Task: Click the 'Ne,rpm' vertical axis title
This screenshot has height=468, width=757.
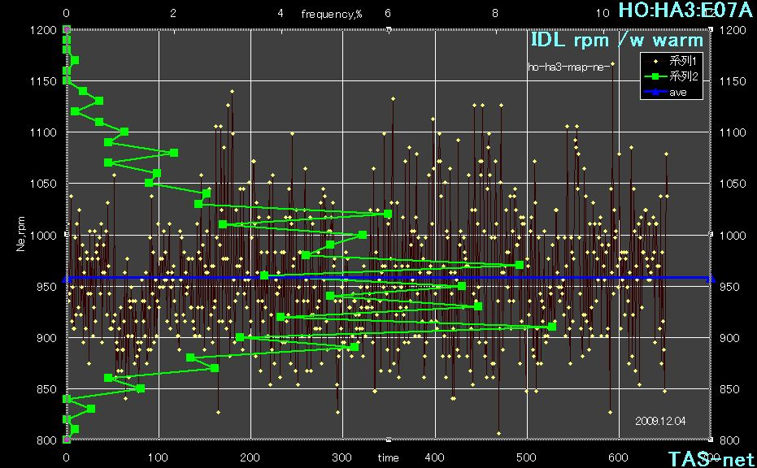Action: (x=20, y=234)
